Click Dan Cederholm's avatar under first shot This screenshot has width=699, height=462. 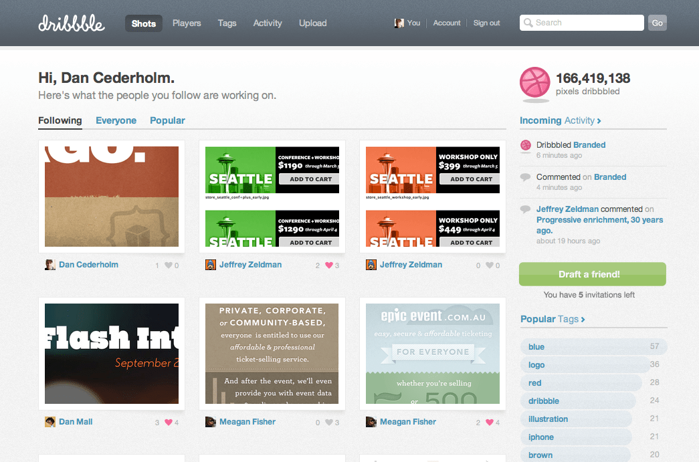pos(50,265)
